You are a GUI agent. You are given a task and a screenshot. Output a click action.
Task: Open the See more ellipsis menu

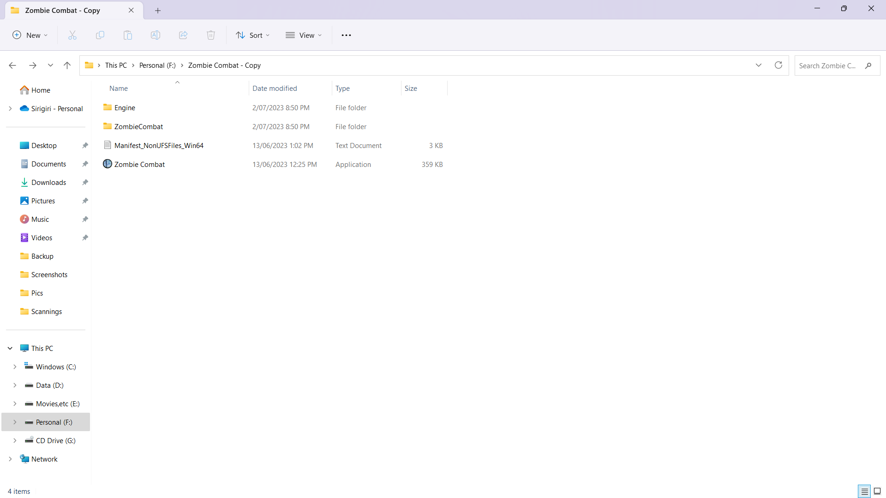346,35
